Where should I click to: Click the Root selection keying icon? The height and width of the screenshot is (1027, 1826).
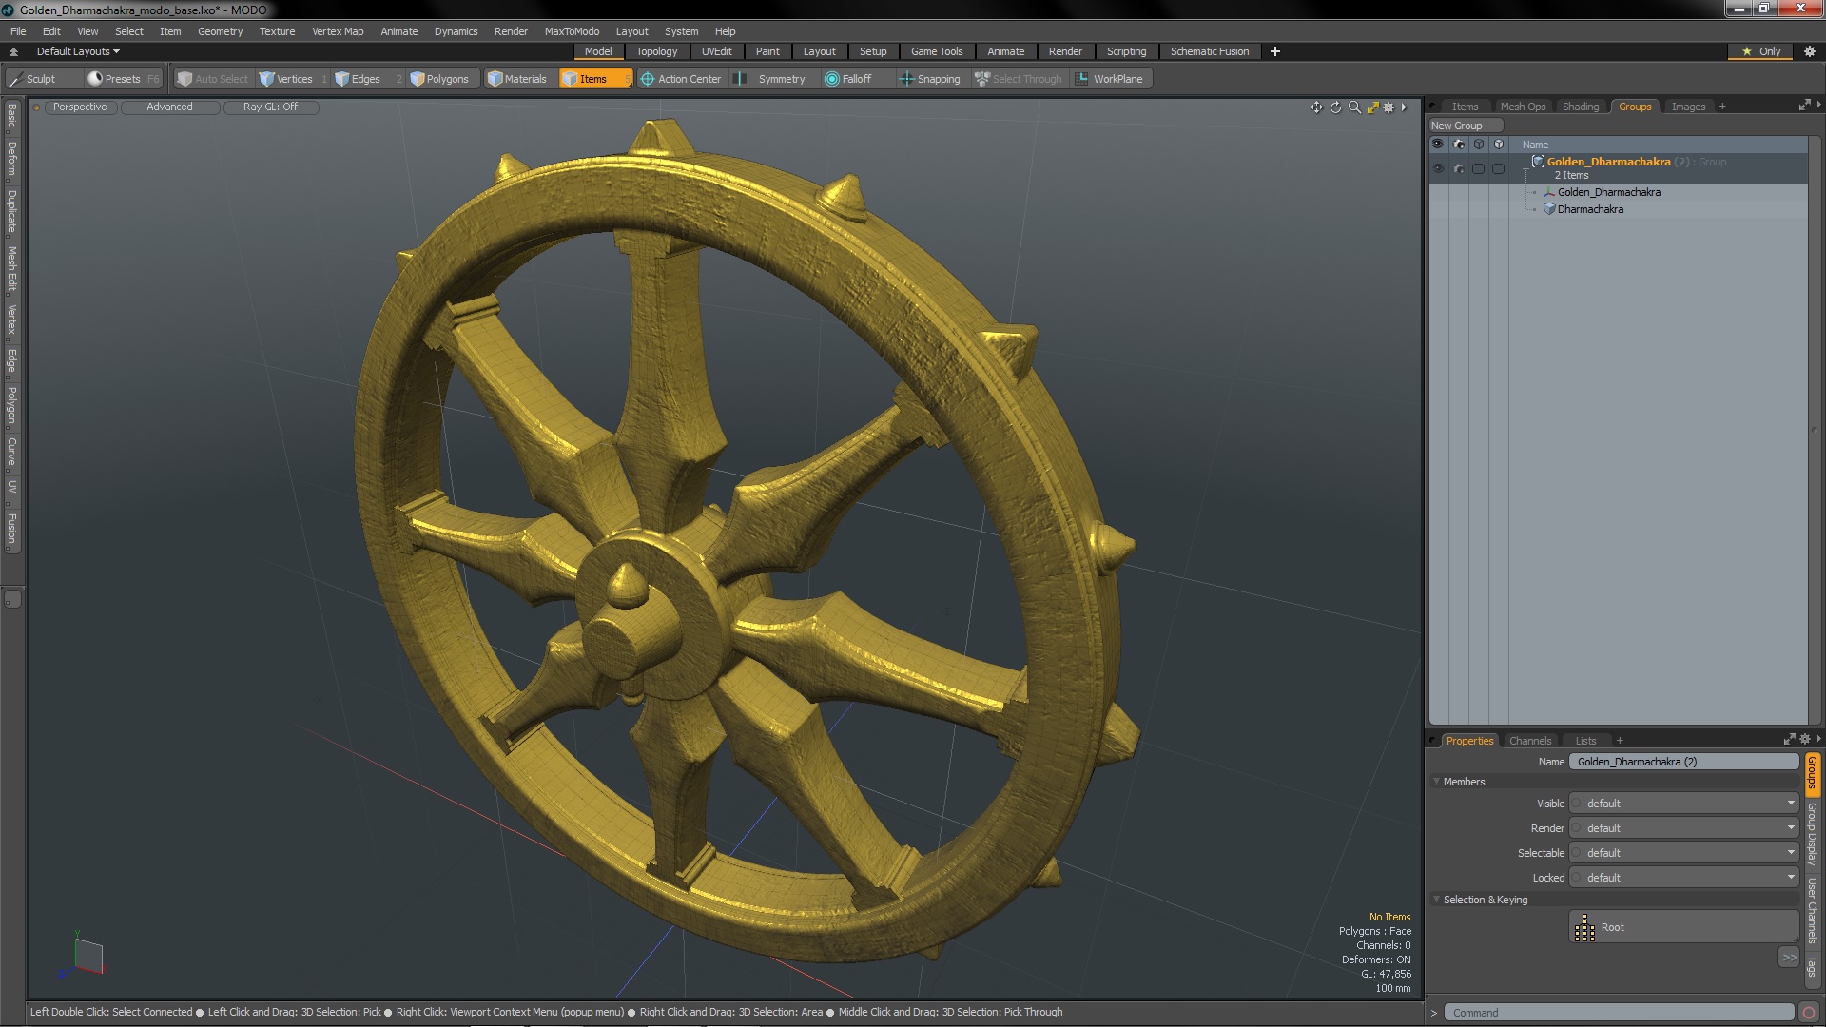click(1584, 928)
